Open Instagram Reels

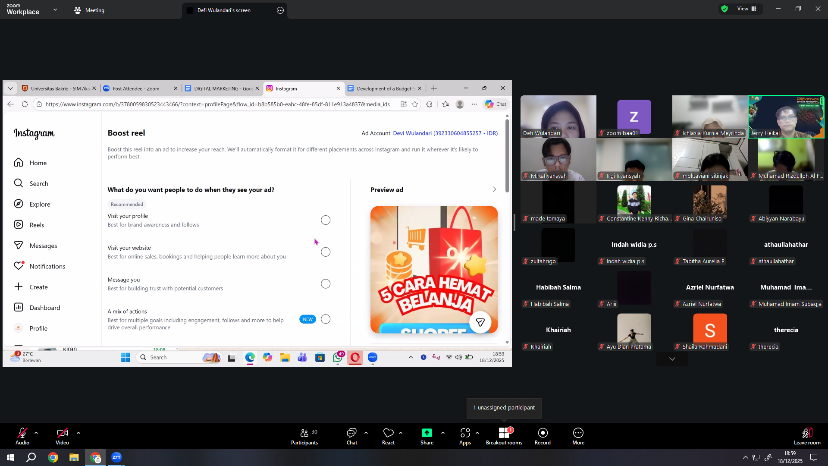(29, 225)
